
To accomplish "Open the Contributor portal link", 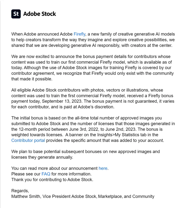I will tap(28, 140).
